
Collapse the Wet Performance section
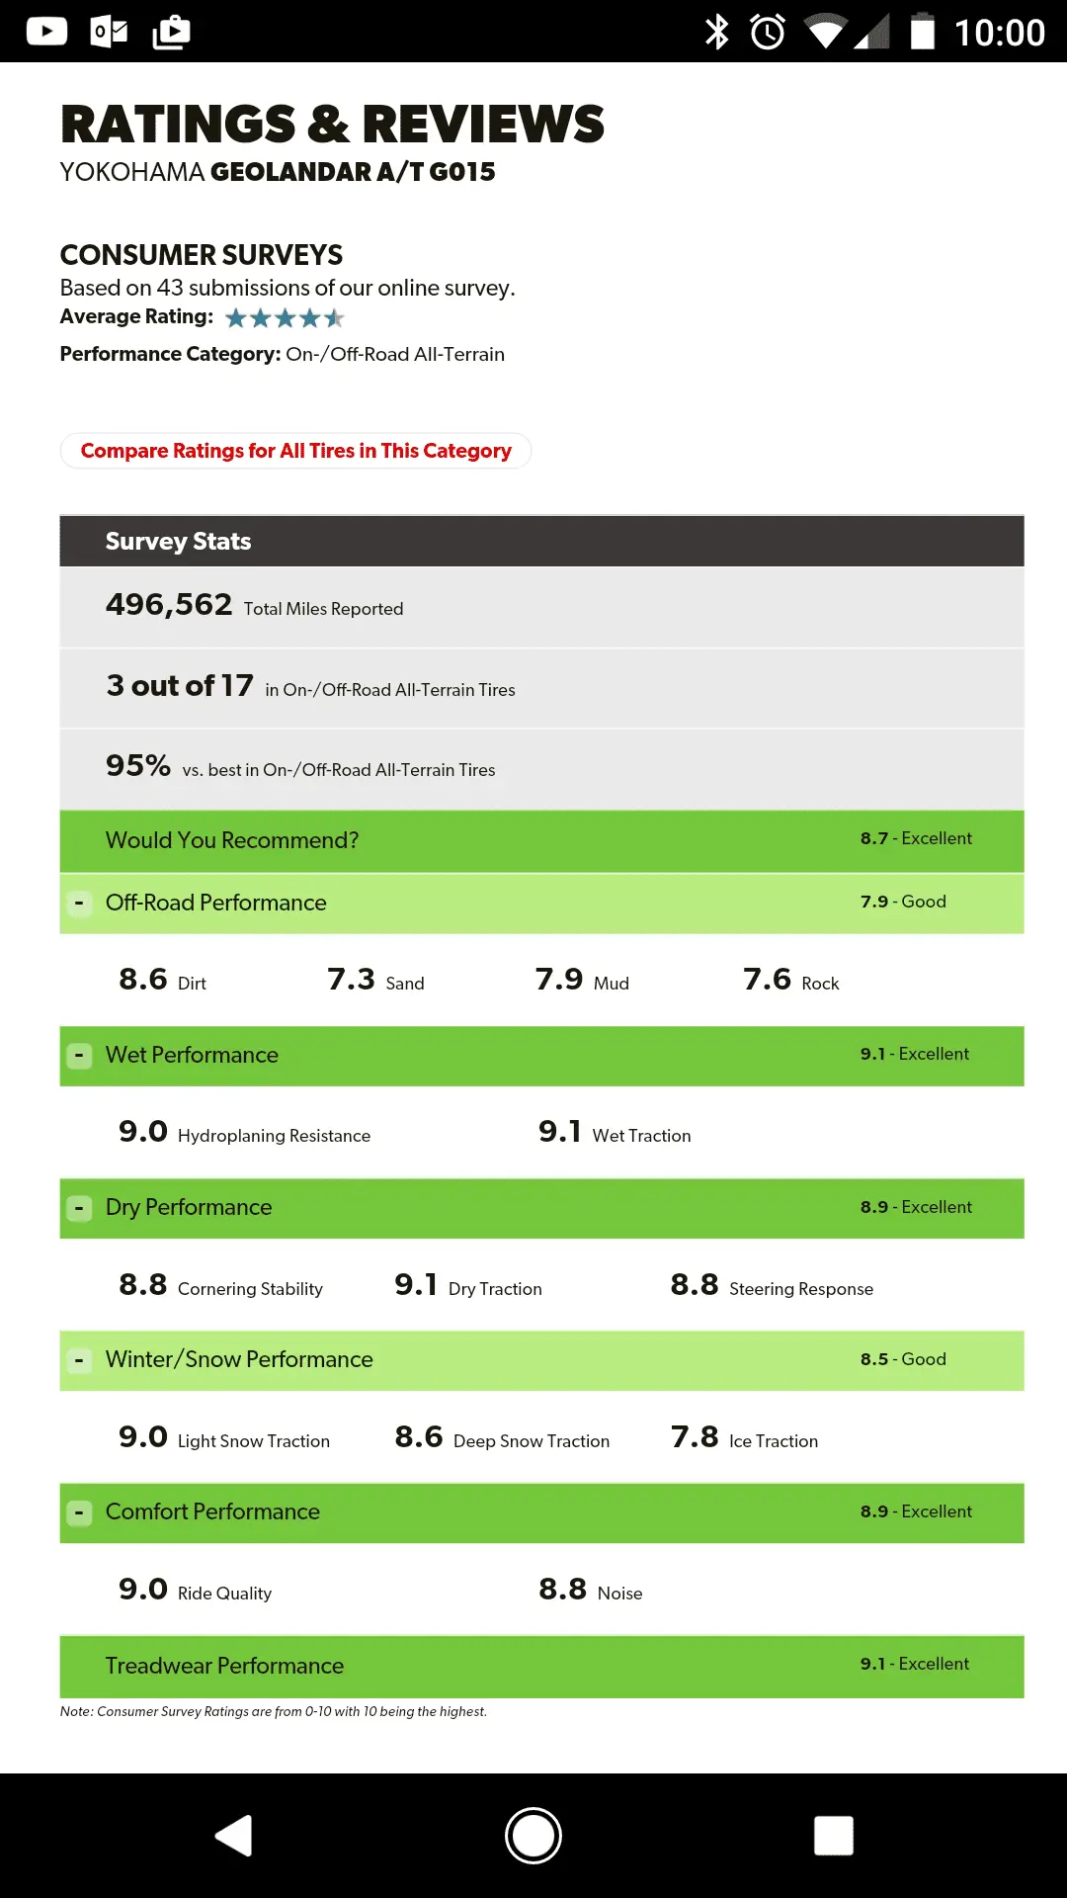(79, 1056)
